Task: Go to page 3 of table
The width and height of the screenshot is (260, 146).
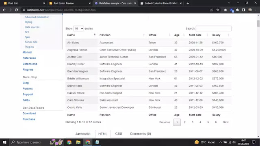Action: tap(192, 122)
